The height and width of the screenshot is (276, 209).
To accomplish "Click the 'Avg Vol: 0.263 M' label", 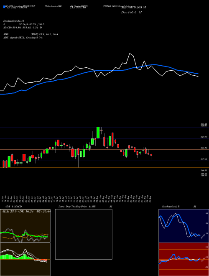I will point(133,8).
